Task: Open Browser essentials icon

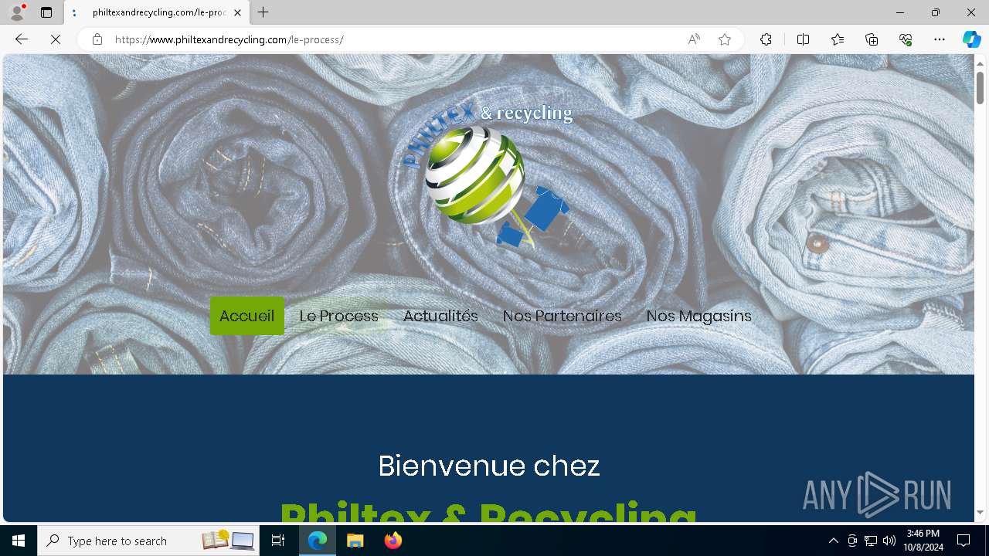Action: tap(906, 39)
